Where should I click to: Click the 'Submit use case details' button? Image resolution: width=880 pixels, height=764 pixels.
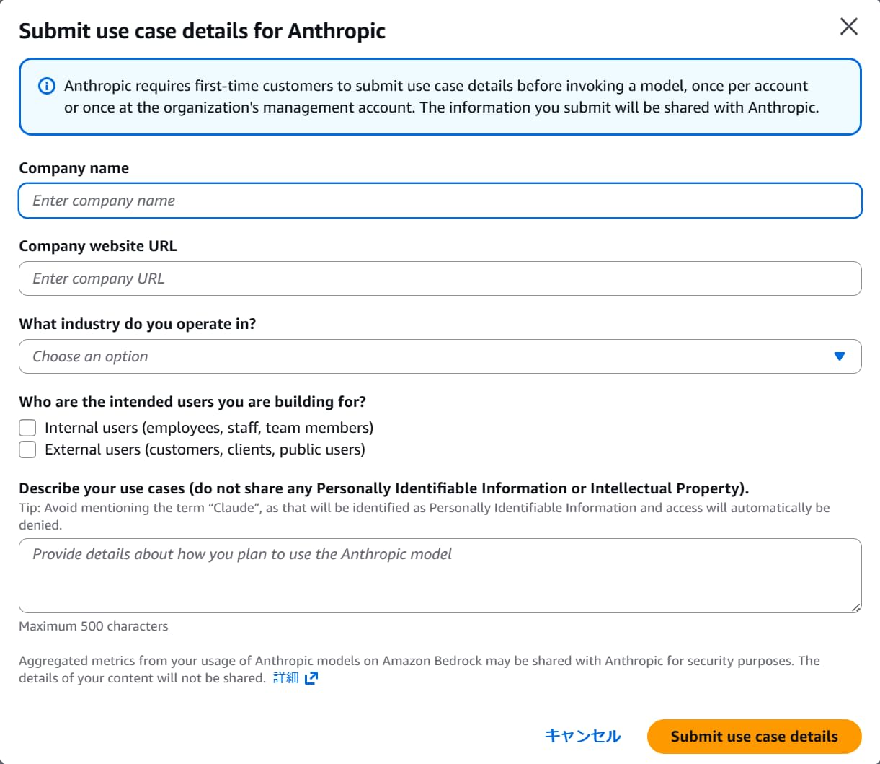(x=754, y=737)
